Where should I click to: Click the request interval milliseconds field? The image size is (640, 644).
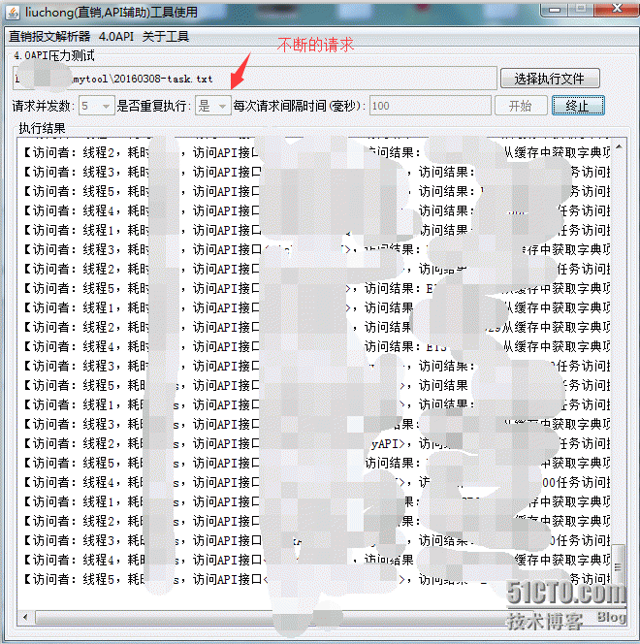pos(429,106)
